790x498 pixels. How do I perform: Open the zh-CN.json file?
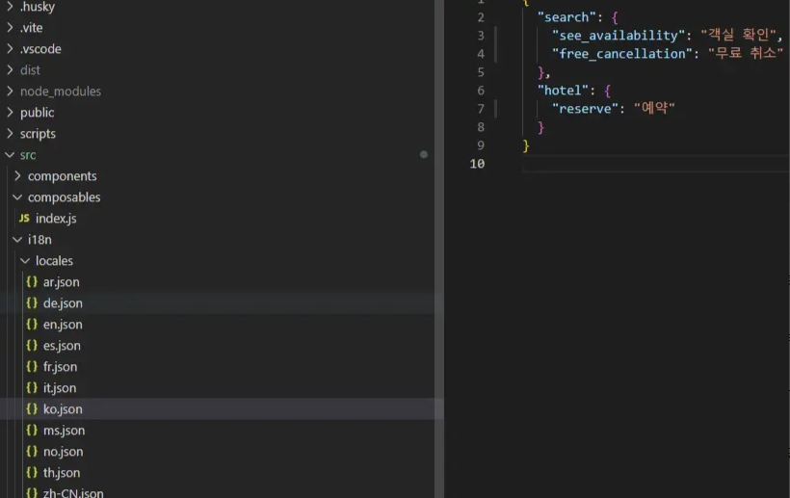(73, 493)
